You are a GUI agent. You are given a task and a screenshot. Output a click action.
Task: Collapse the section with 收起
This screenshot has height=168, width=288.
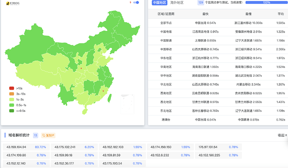(x=282, y=135)
